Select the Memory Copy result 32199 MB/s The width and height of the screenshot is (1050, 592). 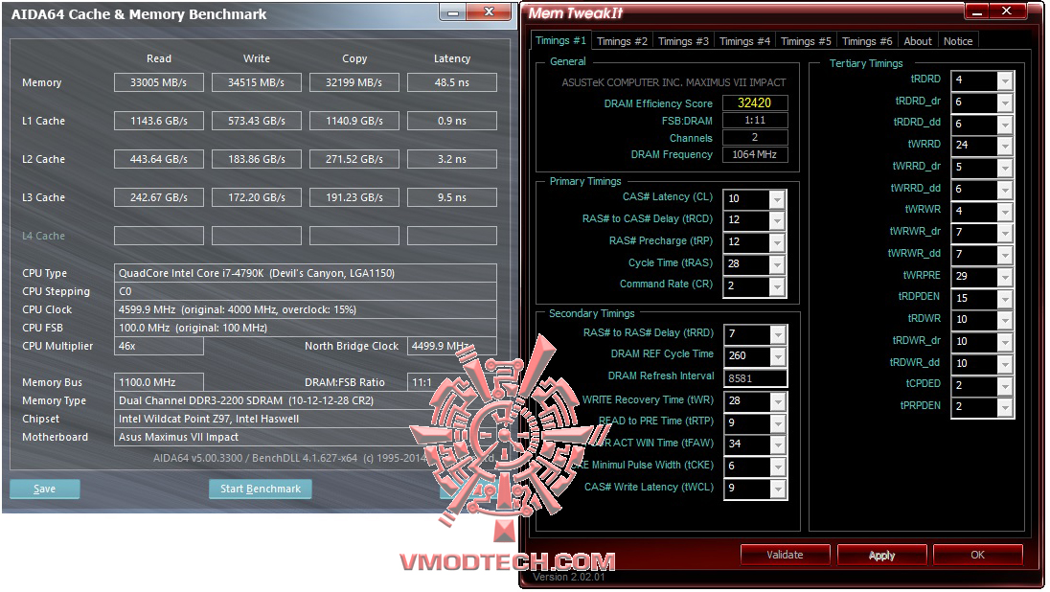pyautogui.click(x=354, y=82)
